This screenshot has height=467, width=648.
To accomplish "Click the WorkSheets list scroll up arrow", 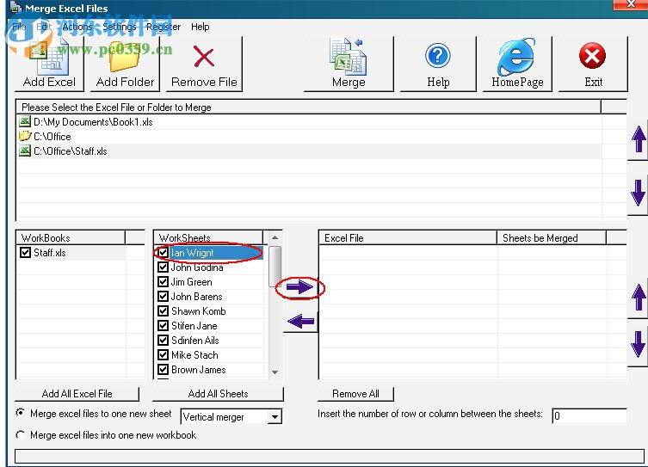I will point(275,237).
